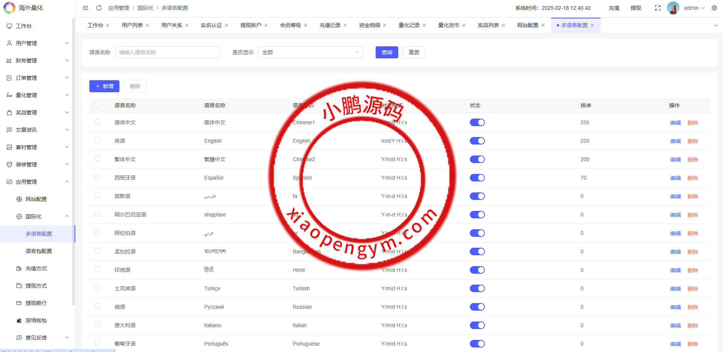Open 工作台 from the sidebar

coord(24,26)
